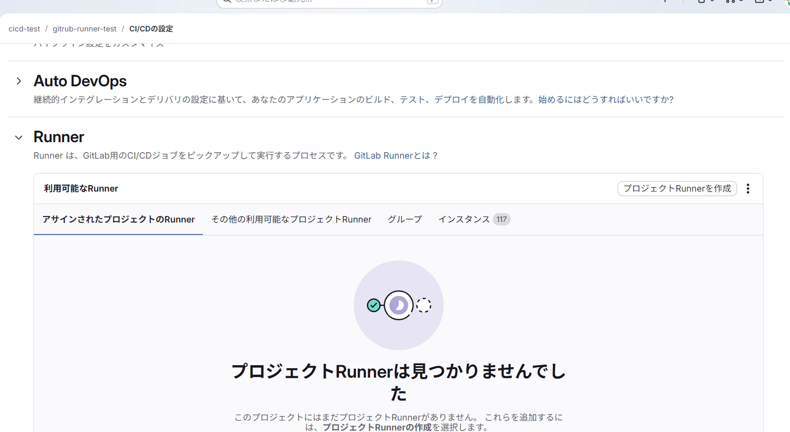Click CI/CDの設定 breadcrumb
Screen dimensions: 790x432
pyautogui.click(x=151, y=29)
